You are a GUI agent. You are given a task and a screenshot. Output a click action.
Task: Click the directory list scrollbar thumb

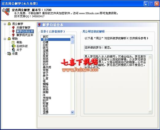coord(72,41)
